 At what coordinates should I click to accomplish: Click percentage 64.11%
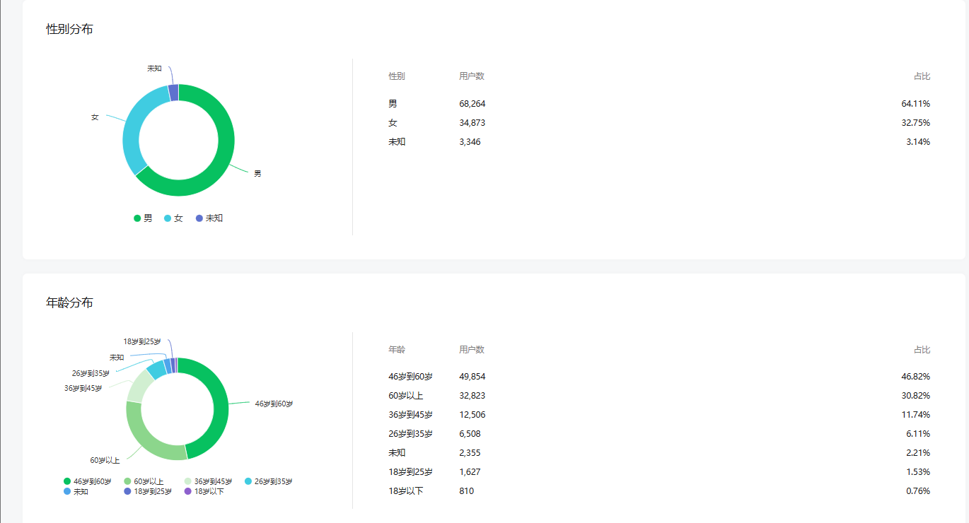tap(916, 104)
